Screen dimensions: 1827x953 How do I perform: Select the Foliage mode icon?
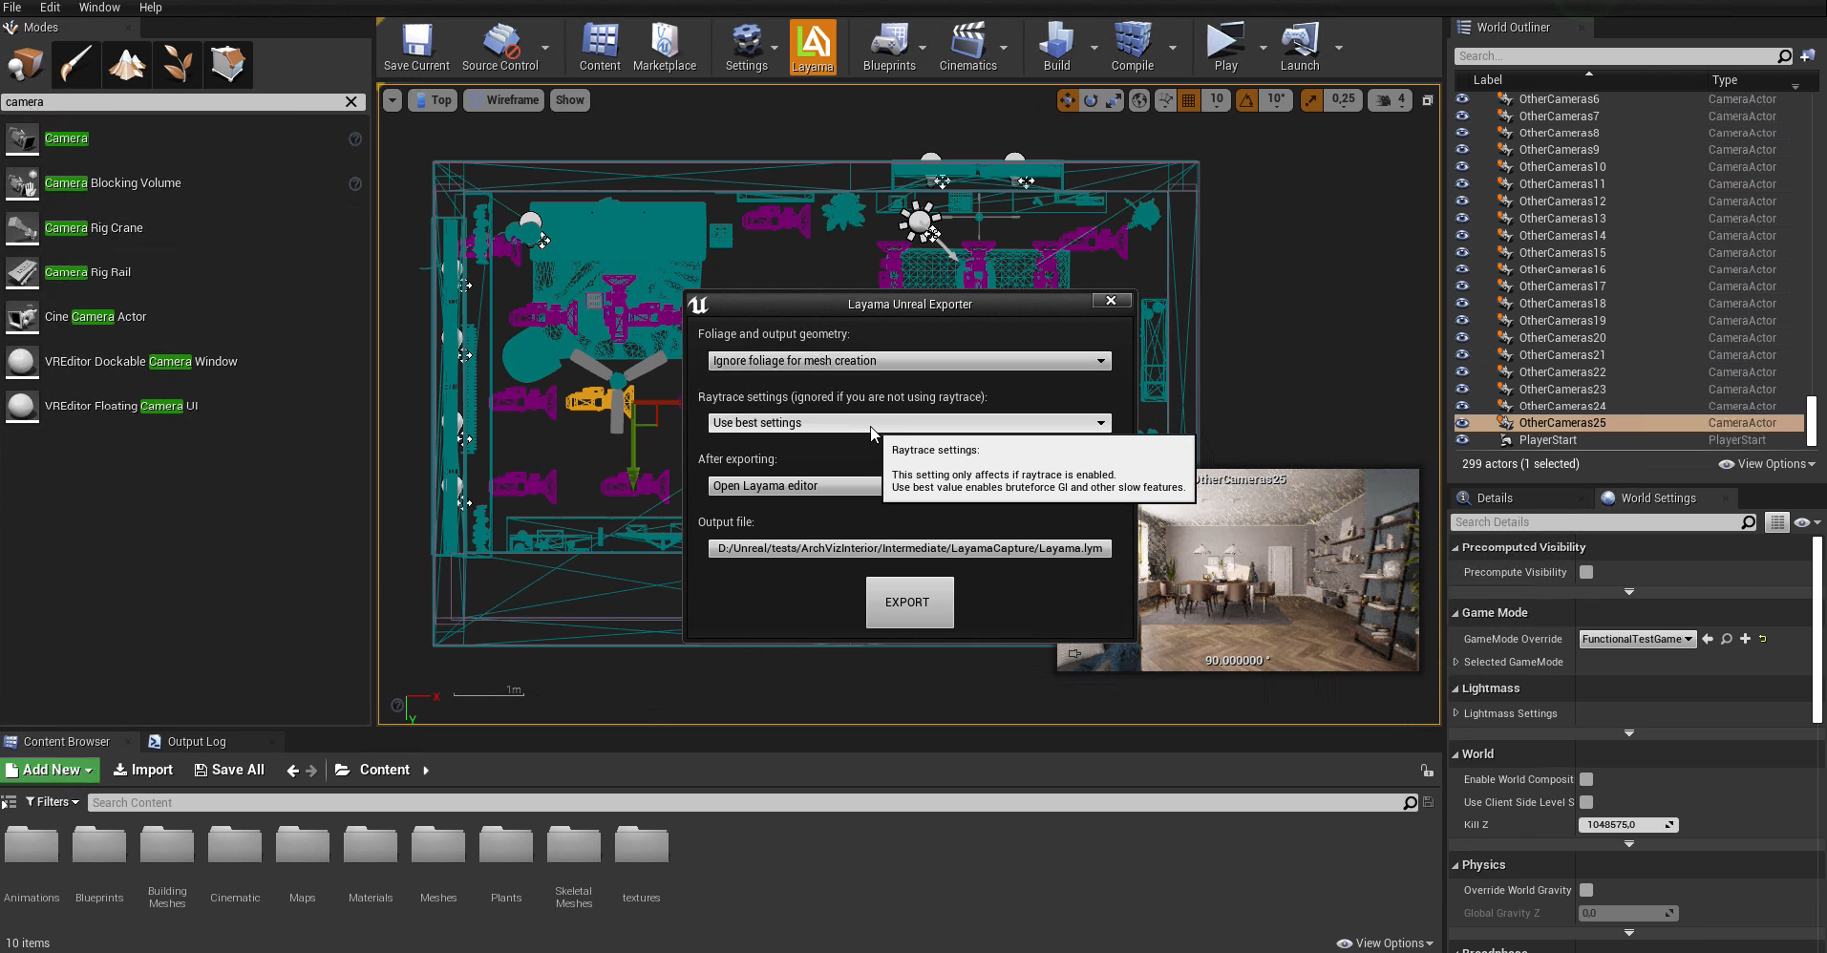pos(178,65)
